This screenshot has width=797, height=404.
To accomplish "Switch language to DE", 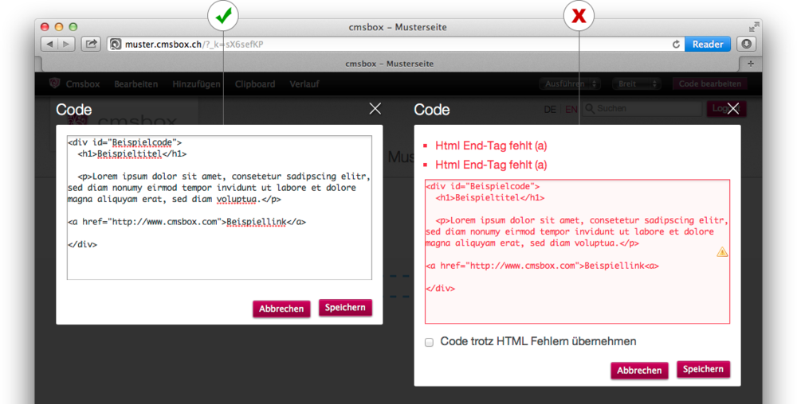I will pos(549,110).
